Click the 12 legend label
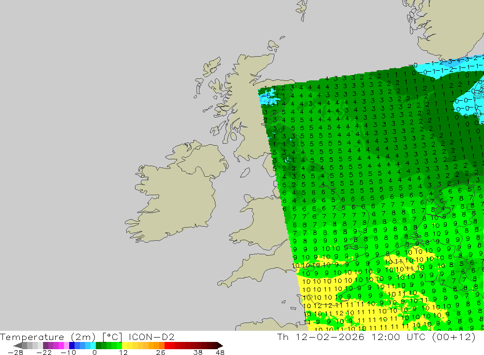Image resolution: width=484 pixels, height=355 pixels. [123, 353]
